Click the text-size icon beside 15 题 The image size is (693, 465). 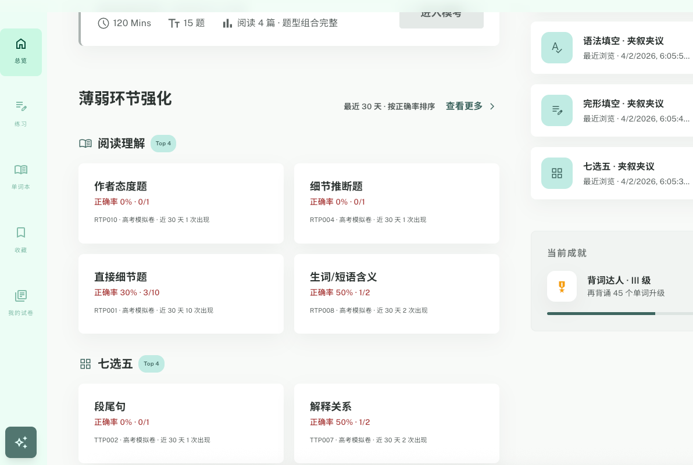(174, 23)
